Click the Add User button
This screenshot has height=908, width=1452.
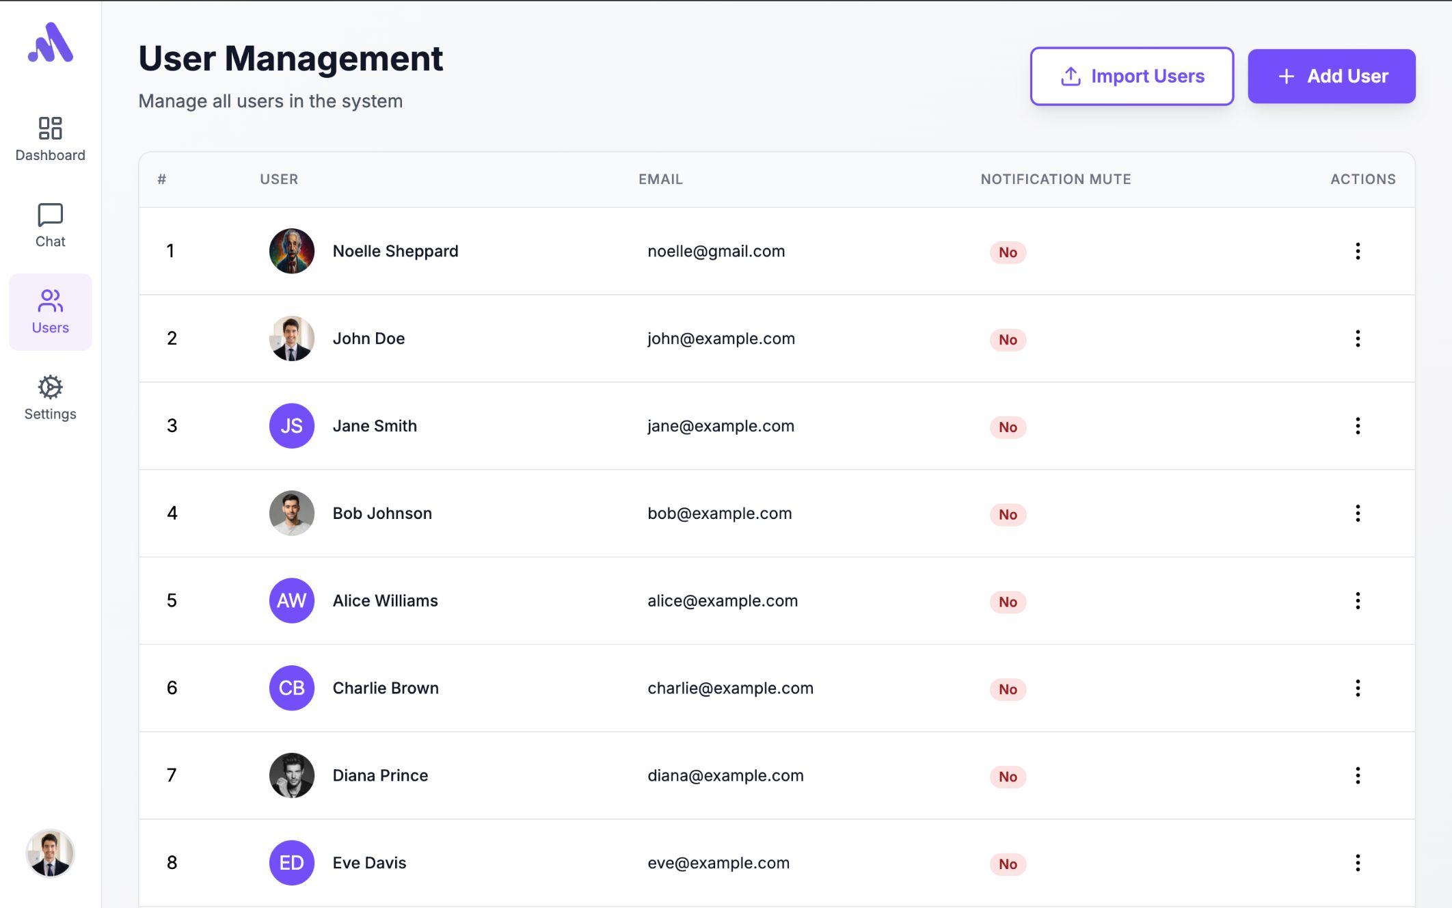(x=1332, y=76)
